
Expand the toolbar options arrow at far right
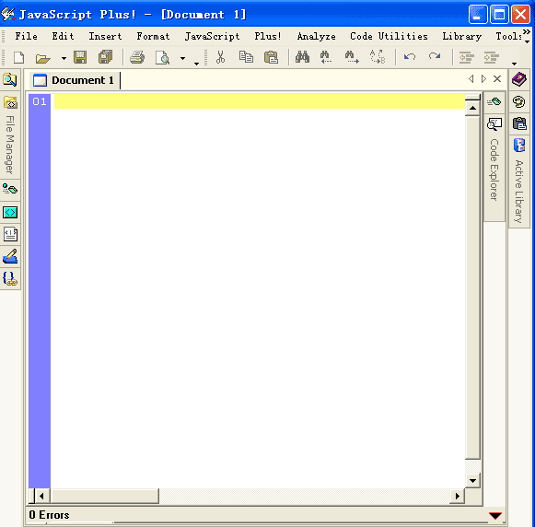(514, 64)
